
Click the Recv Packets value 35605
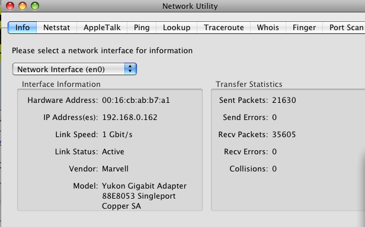pyautogui.click(x=284, y=135)
